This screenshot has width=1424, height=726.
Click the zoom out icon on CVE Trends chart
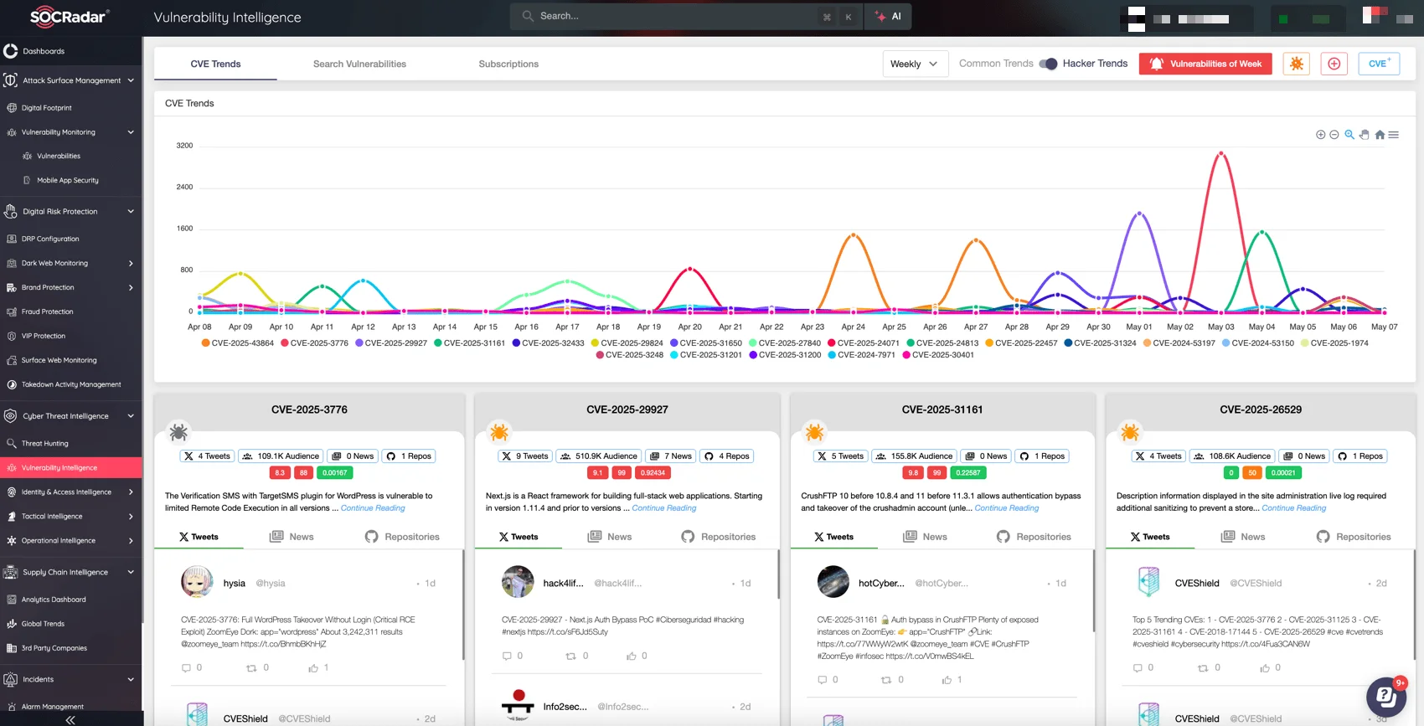coord(1334,135)
